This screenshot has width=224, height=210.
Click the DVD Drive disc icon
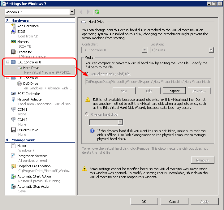pos(19,84)
